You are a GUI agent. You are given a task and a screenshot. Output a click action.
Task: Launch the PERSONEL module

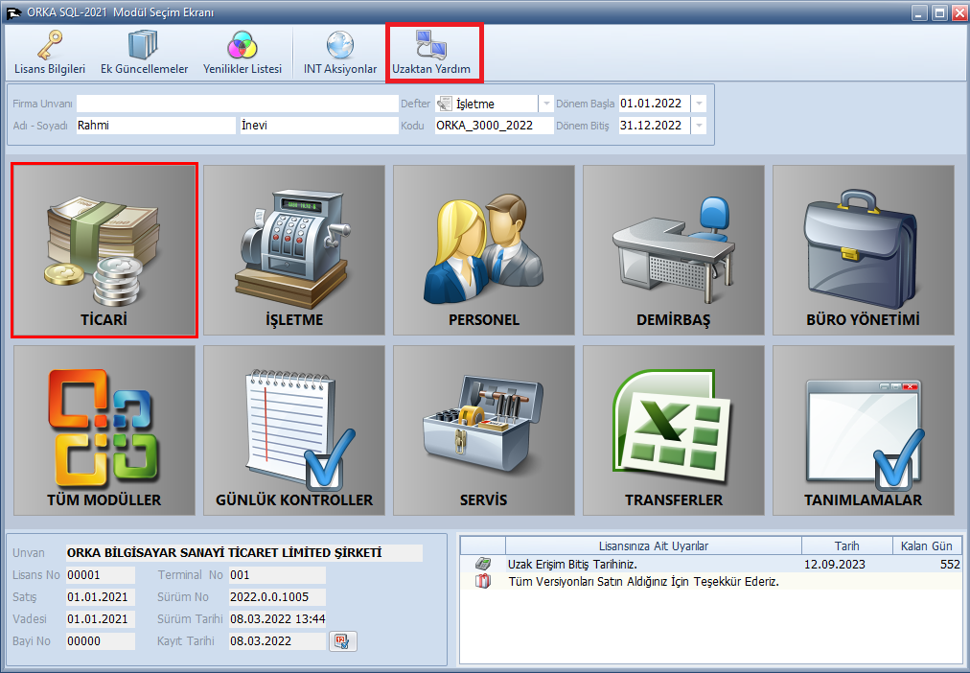[x=483, y=250]
